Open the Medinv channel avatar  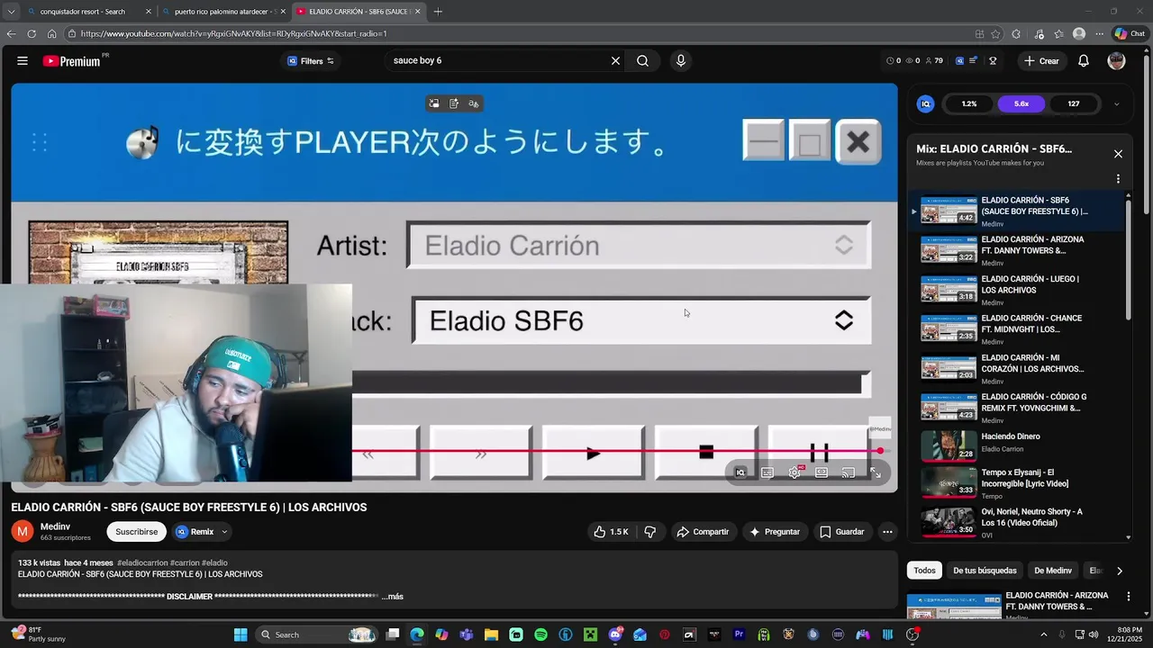click(x=23, y=532)
